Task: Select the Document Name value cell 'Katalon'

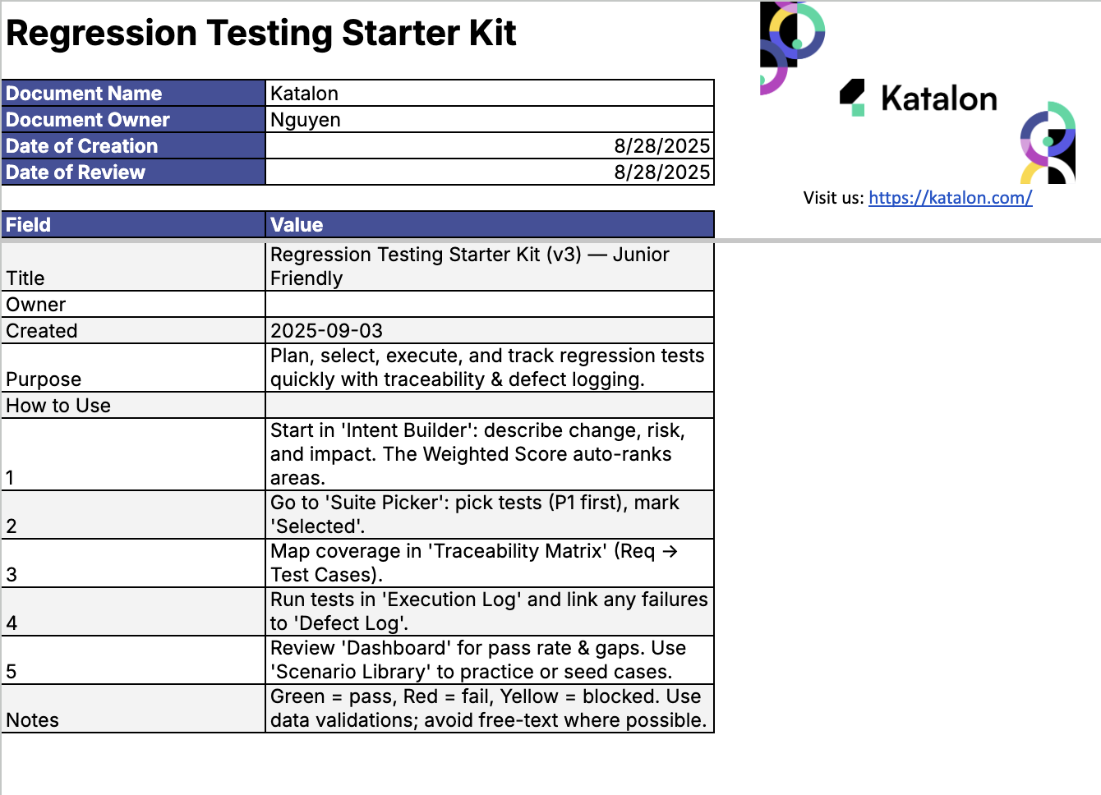Action: (489, 94)
